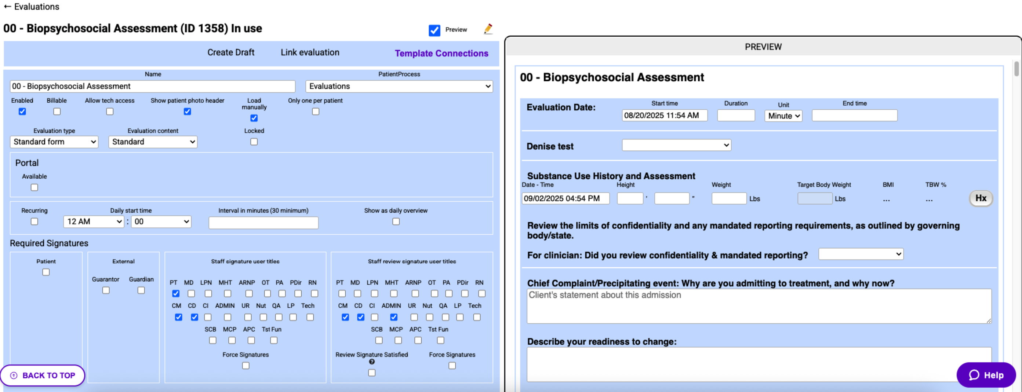Uncheck the Preview checkbox
Screen dimensions: 1022x392
coord(434,30)
